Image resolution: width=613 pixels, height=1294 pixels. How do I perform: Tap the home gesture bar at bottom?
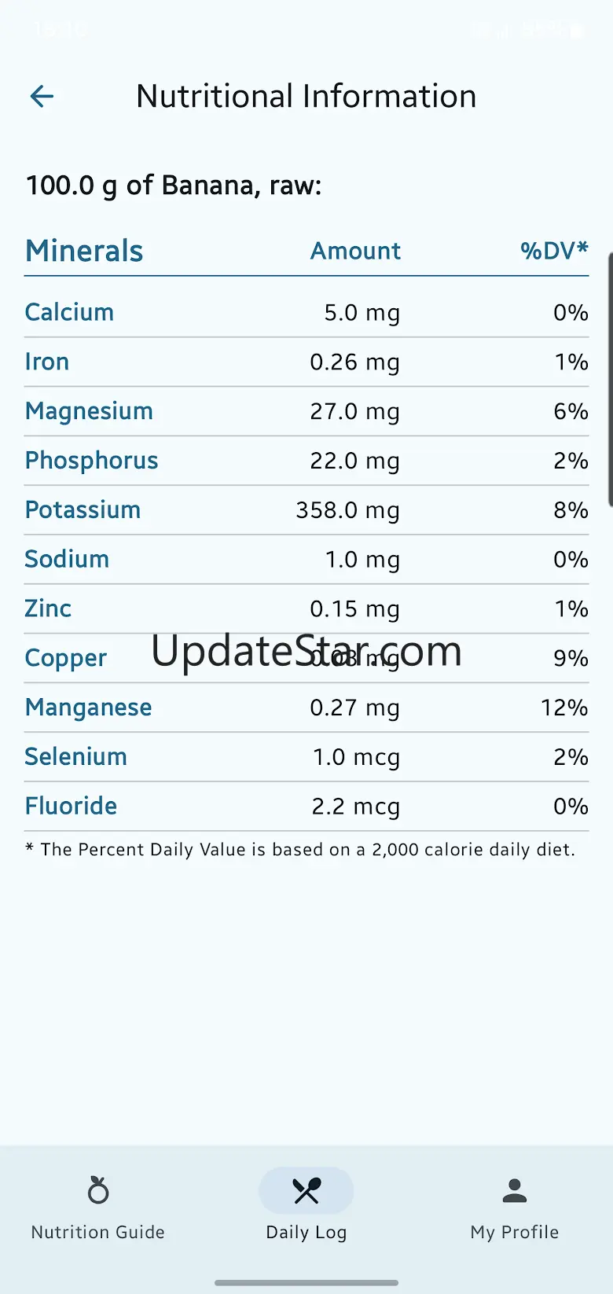[x=306, y=1283]
